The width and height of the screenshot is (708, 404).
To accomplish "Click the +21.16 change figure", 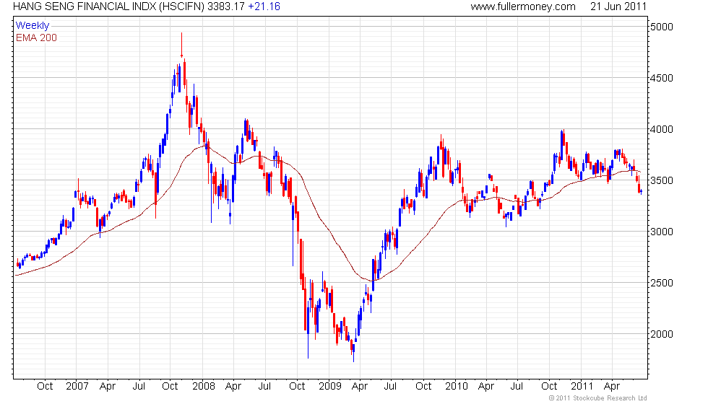I will click(x=264, y=6).
